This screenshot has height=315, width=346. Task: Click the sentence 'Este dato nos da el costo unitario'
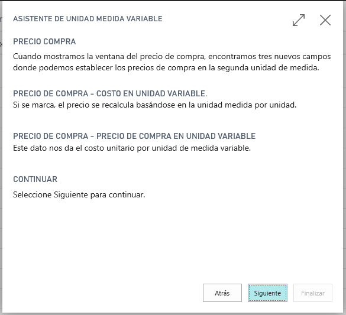132,148
